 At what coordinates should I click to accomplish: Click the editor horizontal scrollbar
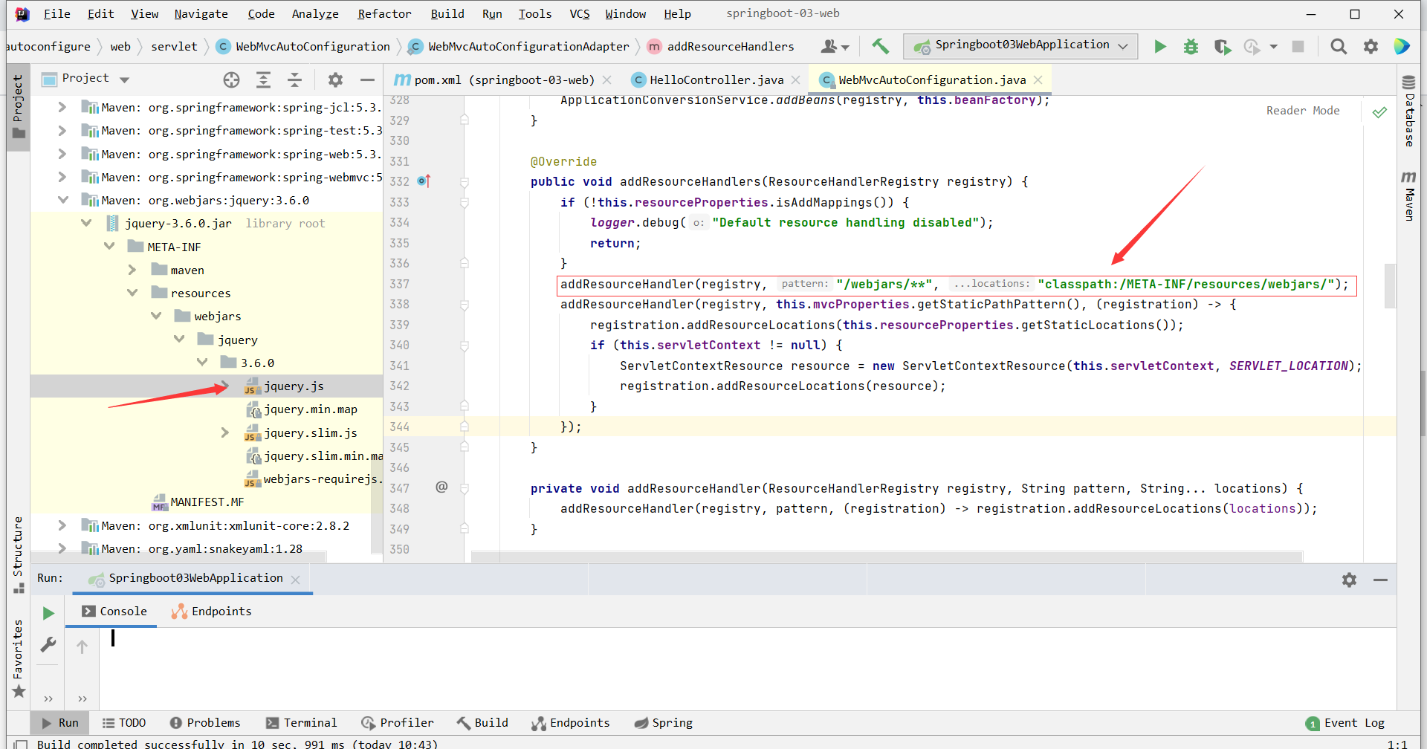coord(887,557)
